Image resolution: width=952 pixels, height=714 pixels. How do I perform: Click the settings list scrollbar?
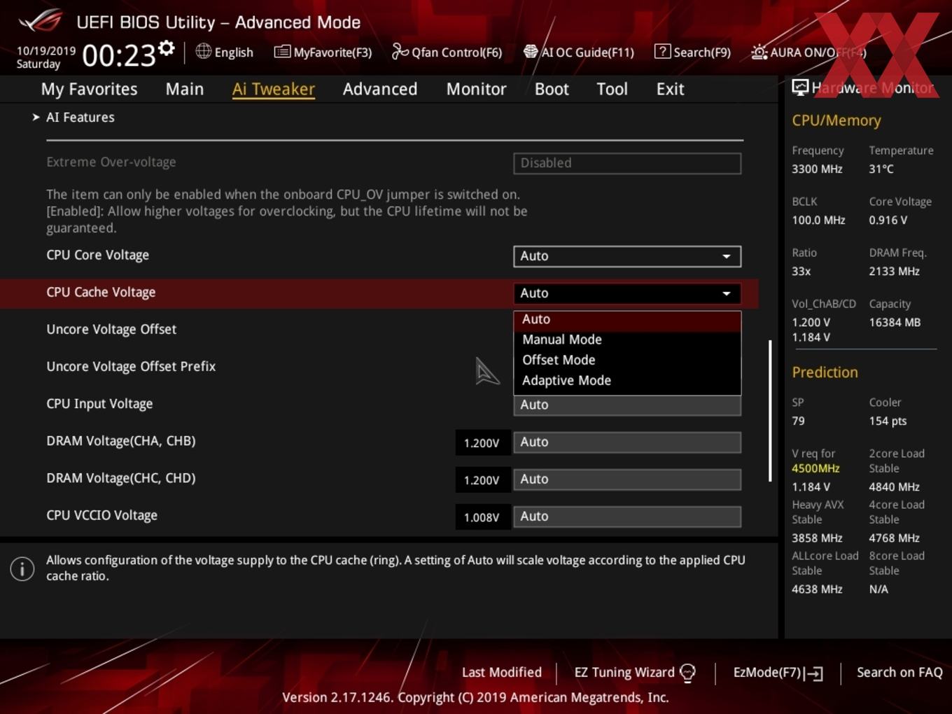tap(770, 411)
